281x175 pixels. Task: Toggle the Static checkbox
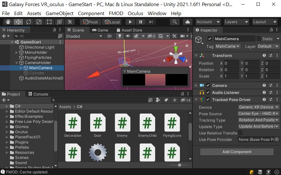[258, 39]
